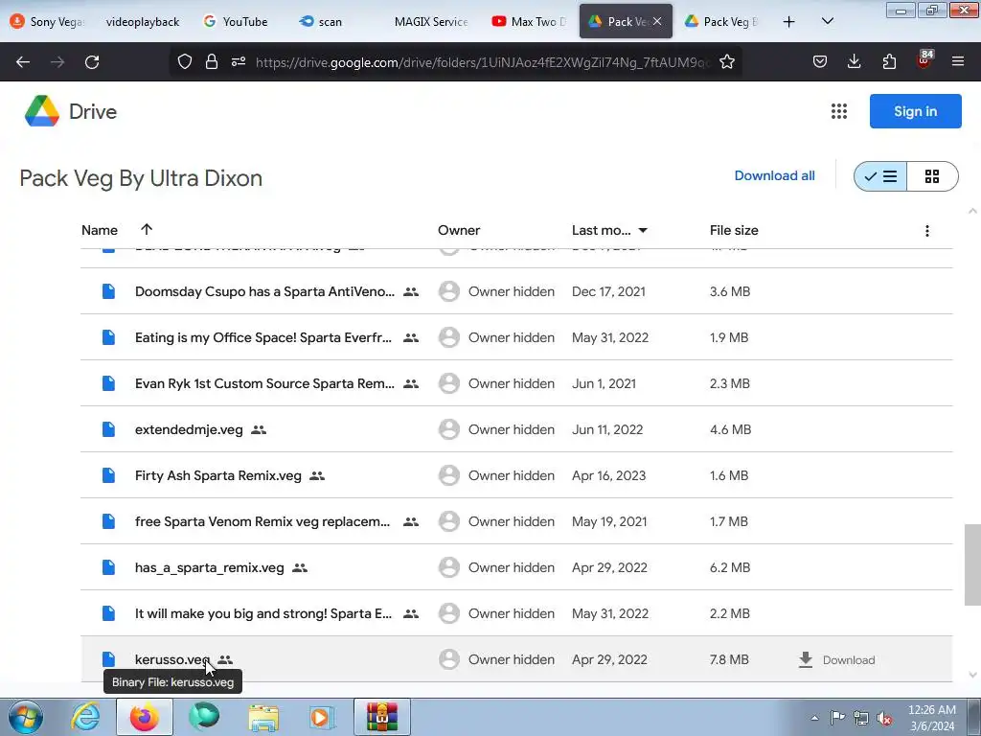Open Eating is my Office Space file
The width and height of the screenshot is (981, 736).
[263, 338]
